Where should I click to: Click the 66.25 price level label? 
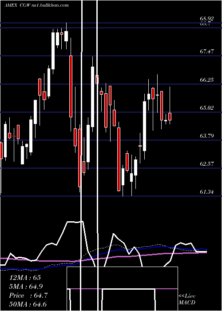click(x=207, y=80)
